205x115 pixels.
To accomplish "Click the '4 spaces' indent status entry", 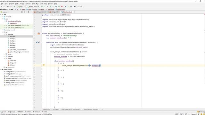I will click(x=193, y=114).
